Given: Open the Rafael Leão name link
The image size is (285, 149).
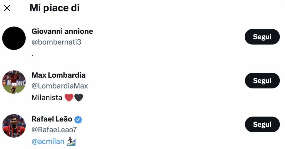Looking at the screenshot, I should pyautogui.click(x=52, y=119).
